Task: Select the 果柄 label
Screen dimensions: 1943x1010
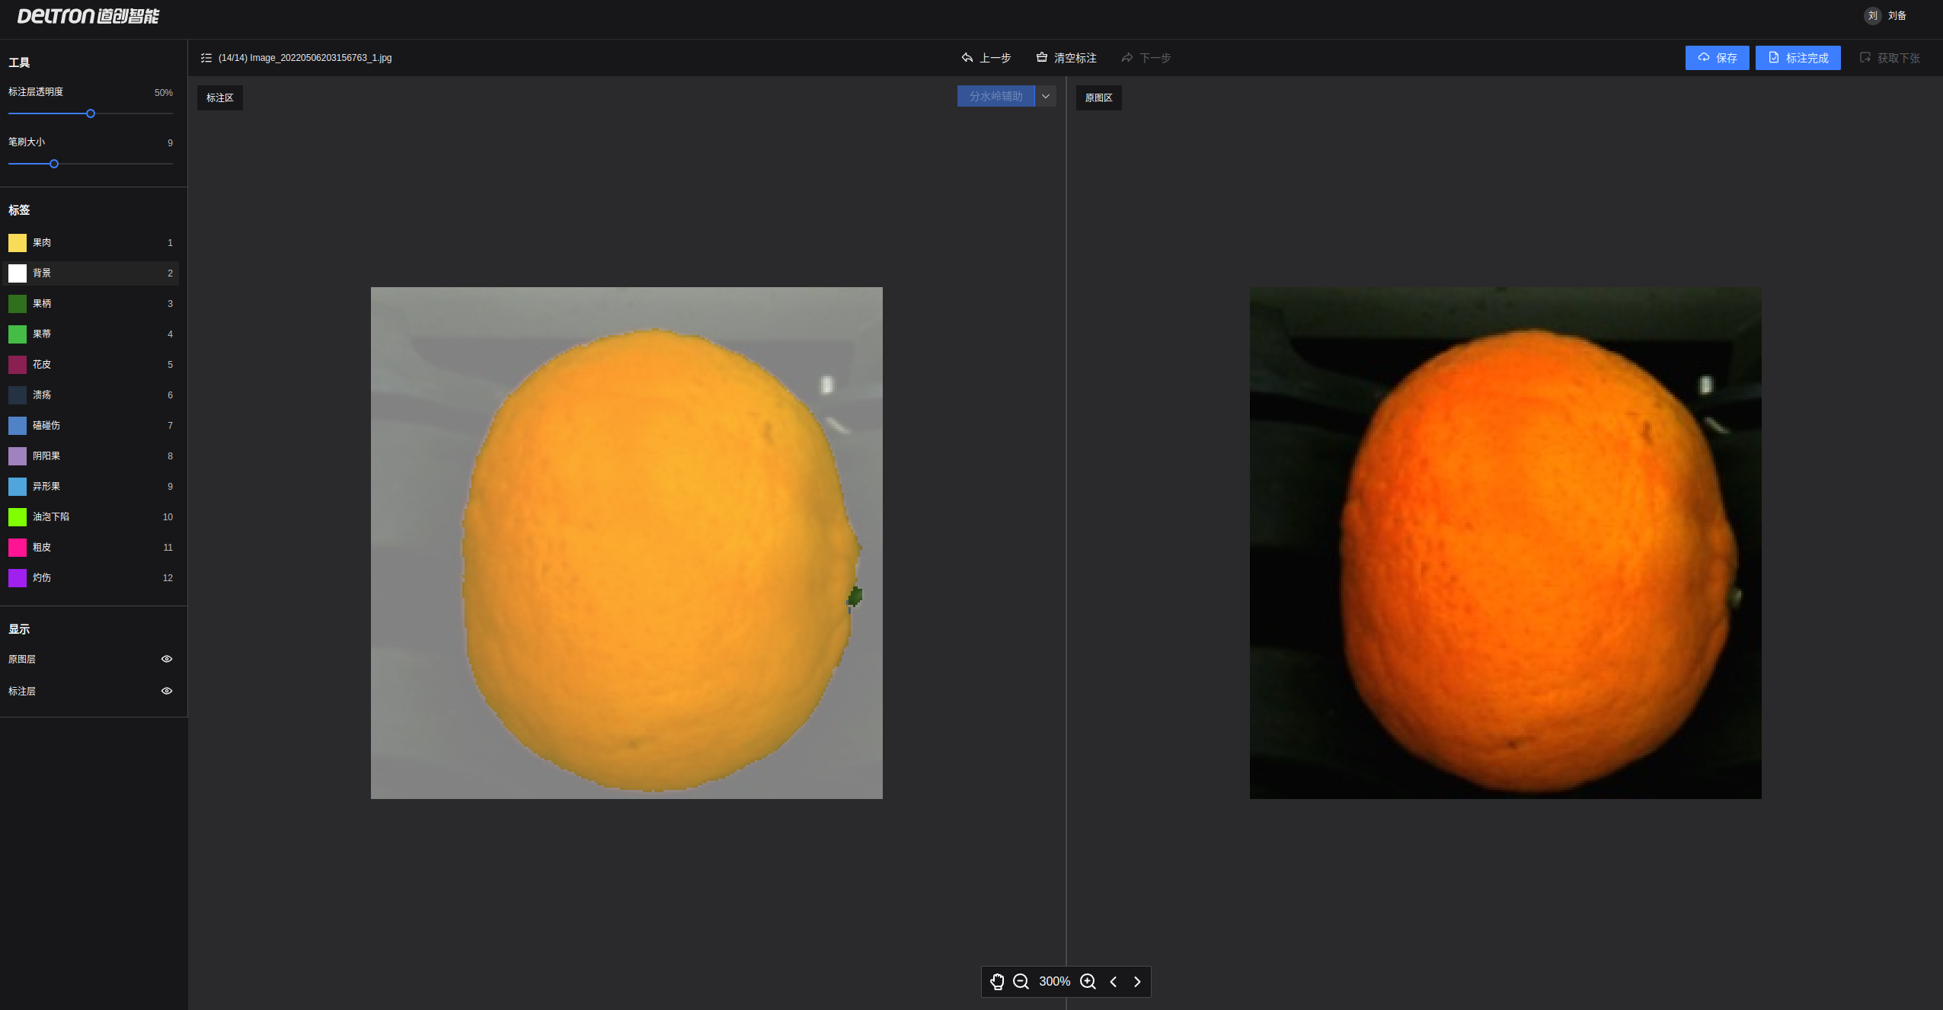Action: [42, 303]
